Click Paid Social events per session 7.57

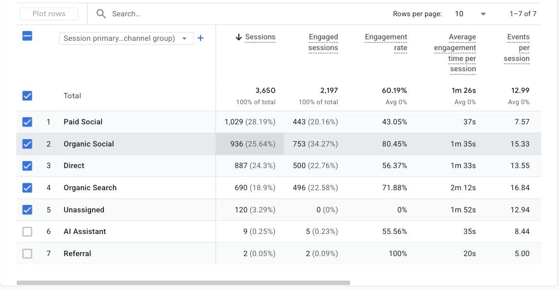click(522, 122)
